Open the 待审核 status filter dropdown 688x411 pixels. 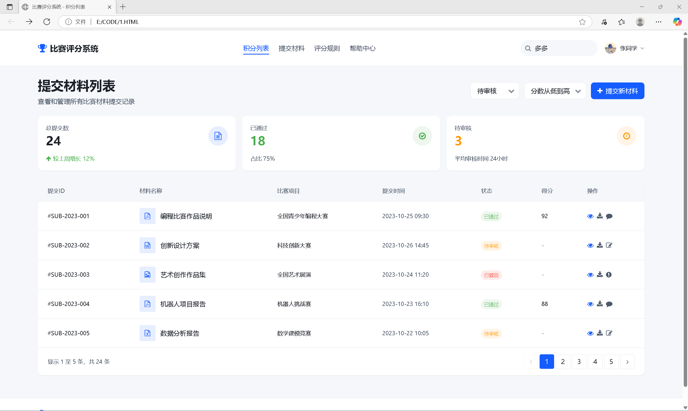[495, 91]
